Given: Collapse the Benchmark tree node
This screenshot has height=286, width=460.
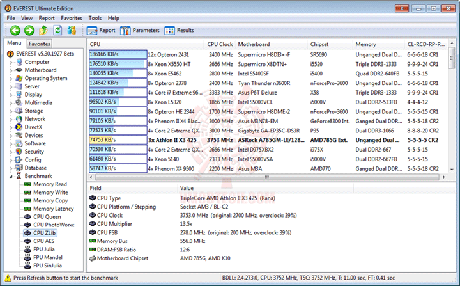Looking at the screenshot, I should tap(11, 177).
